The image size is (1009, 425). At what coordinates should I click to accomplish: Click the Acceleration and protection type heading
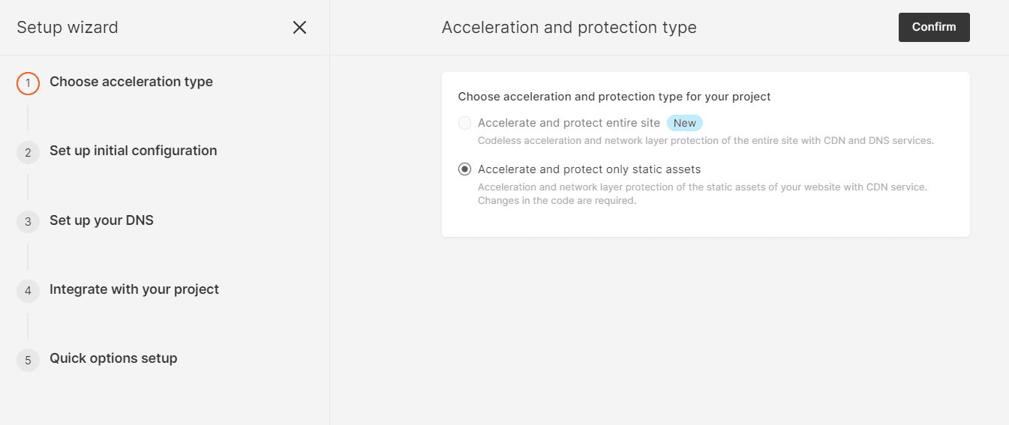569,28
